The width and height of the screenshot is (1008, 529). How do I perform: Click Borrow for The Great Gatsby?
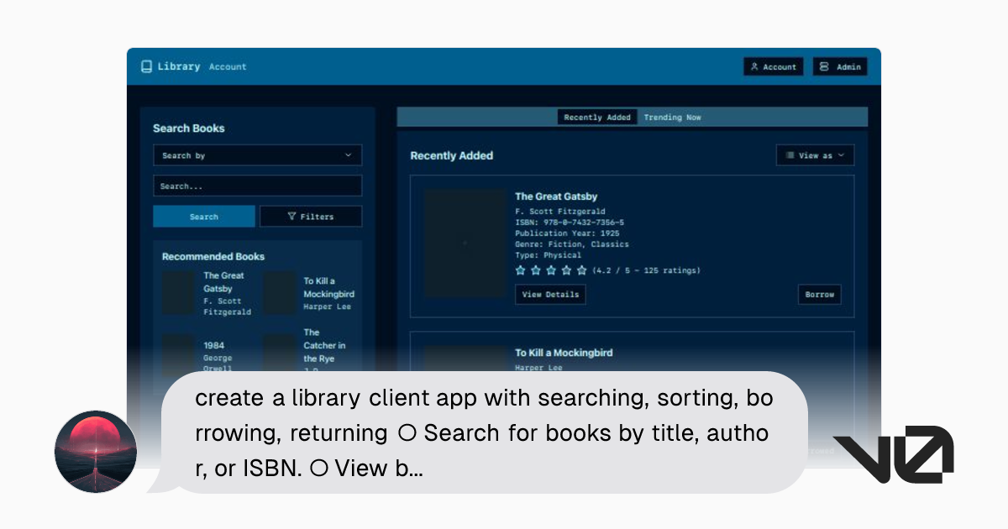819,294
